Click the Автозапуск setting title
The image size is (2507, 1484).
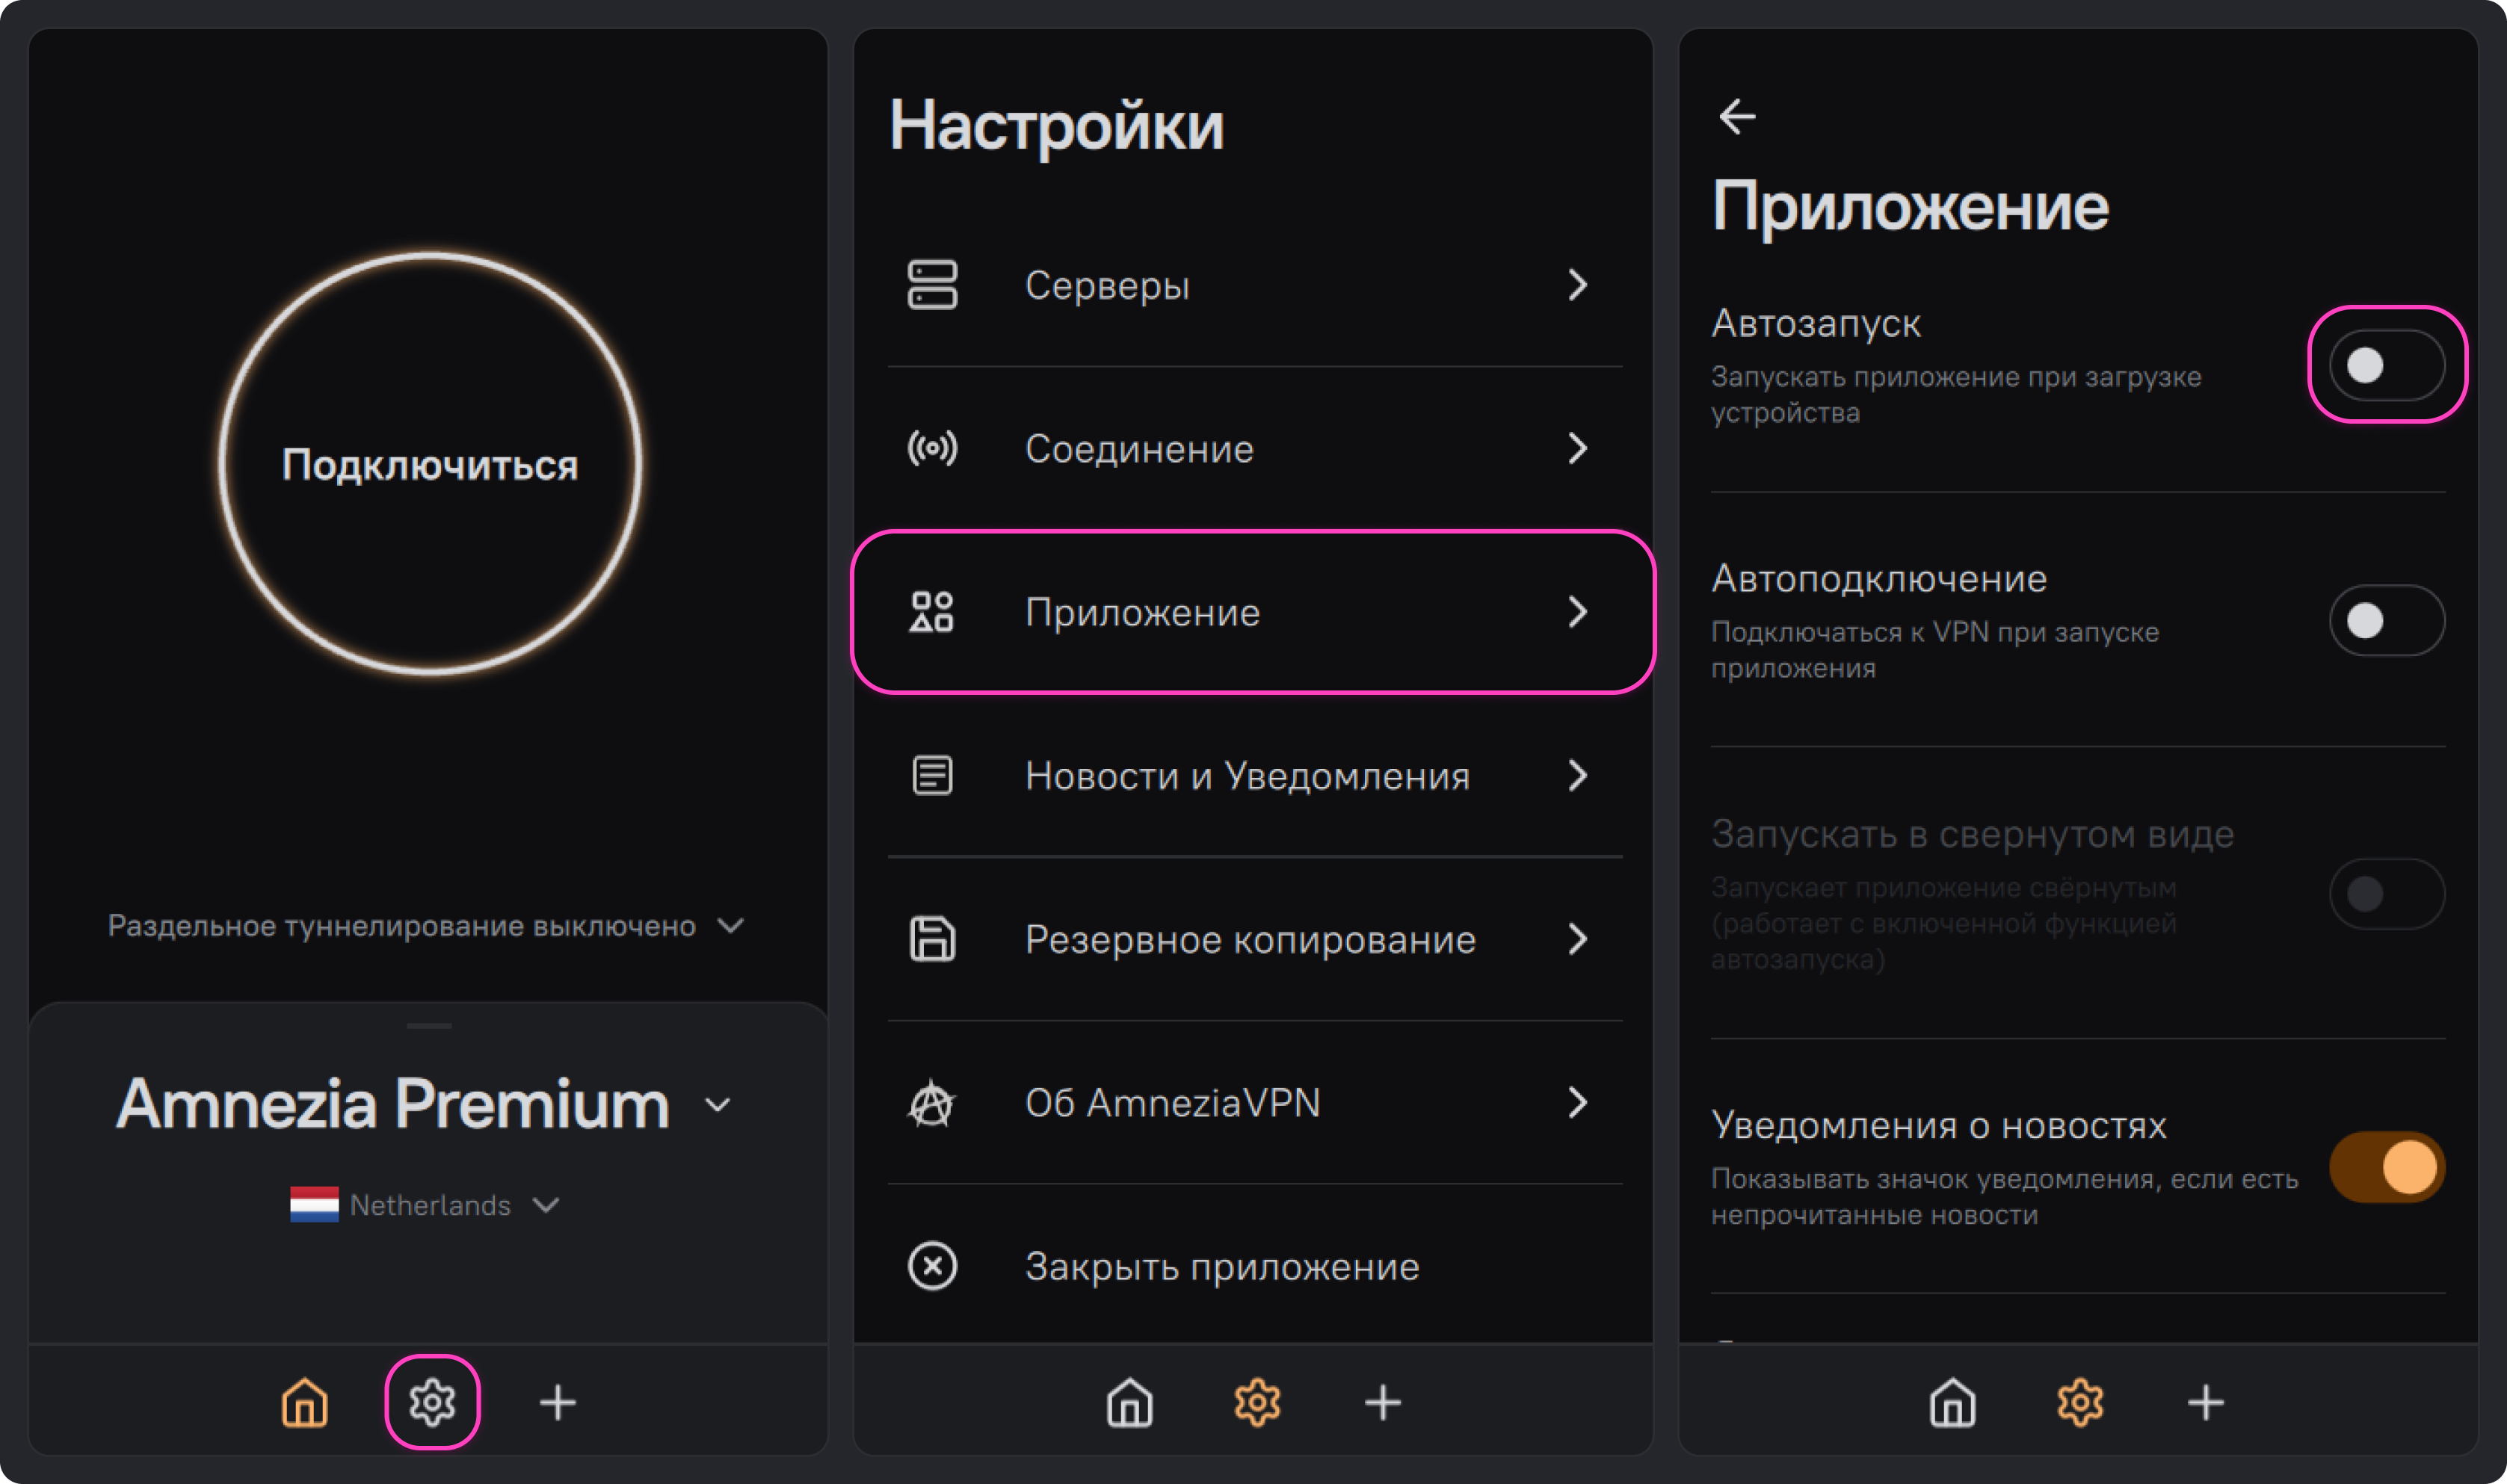coord(1816,323)
